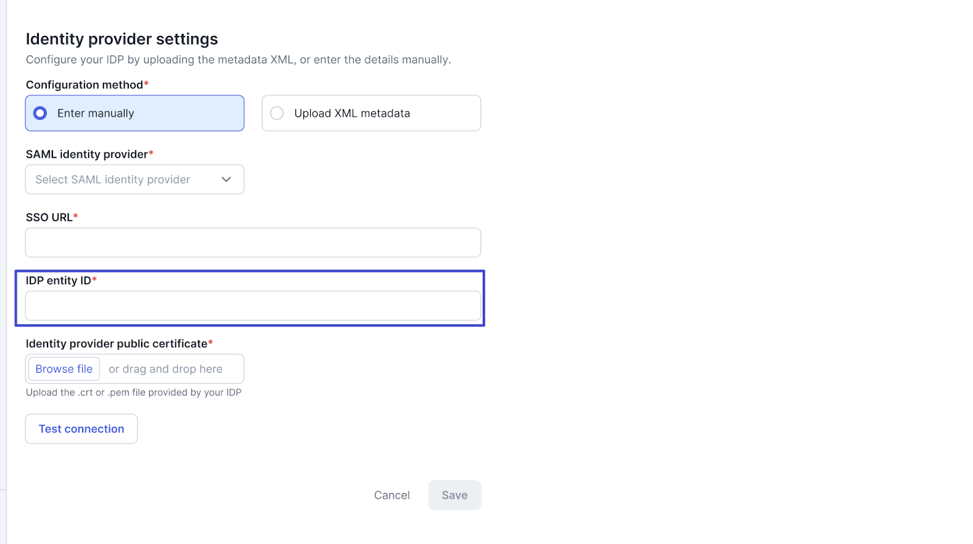Click the ".crt or .pem" upload hint text
973x544 pixels.
(x=133, y=393)
